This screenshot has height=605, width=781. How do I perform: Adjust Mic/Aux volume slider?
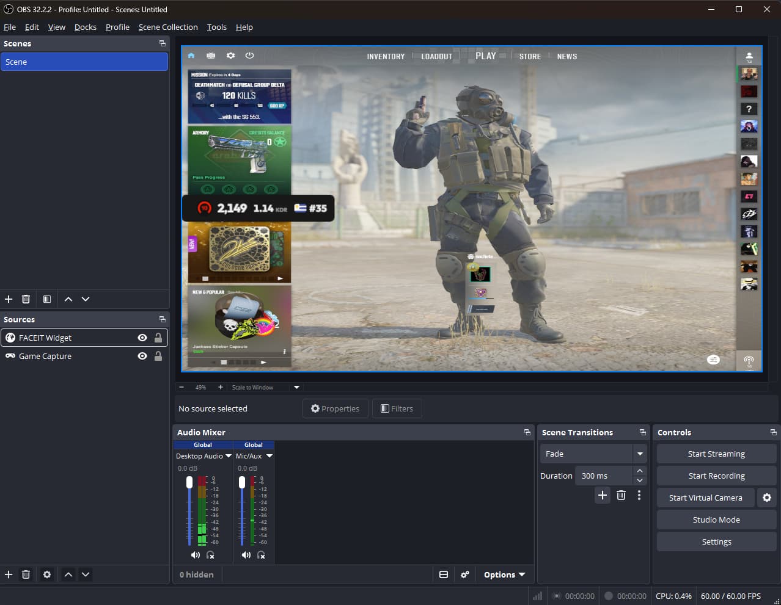pos(242,482)
